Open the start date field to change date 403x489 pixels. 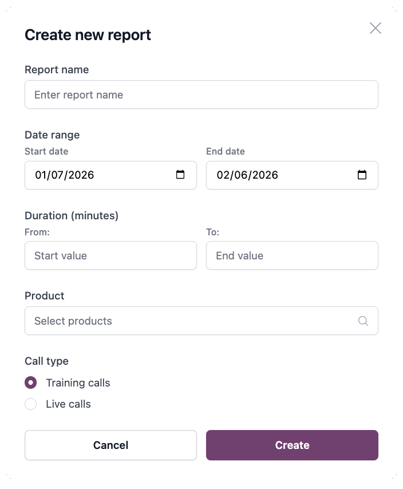[86, 175]
